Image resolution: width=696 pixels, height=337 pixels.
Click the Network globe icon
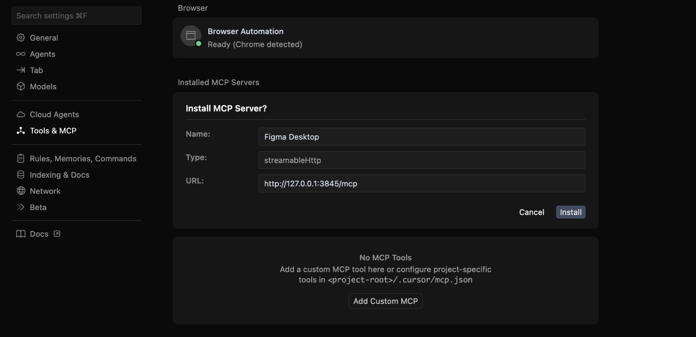21,191
